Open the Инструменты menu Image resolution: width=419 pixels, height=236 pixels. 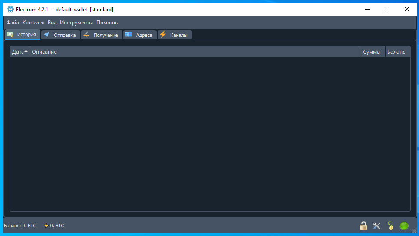76,23
